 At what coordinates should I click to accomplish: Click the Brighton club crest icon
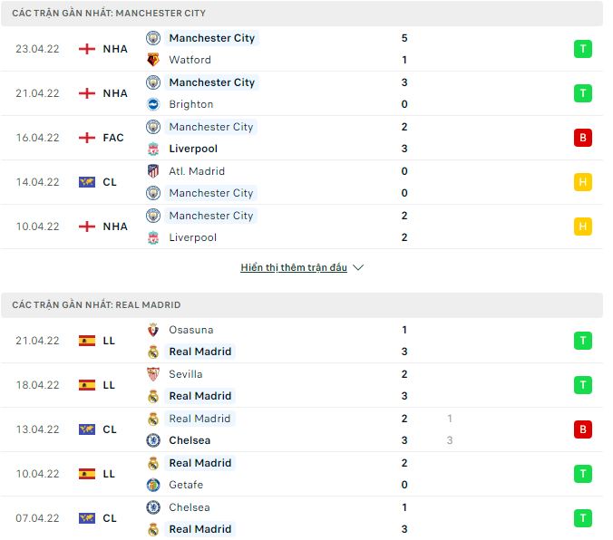[x=153, y=104]
